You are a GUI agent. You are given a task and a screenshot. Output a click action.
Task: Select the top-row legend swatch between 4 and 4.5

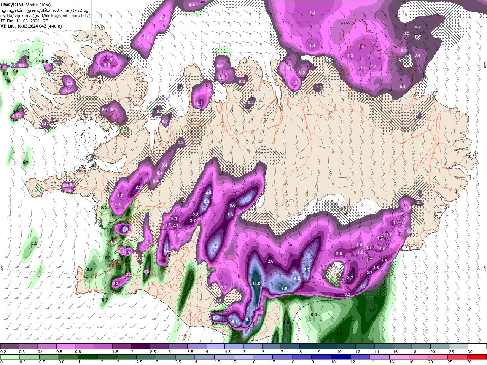click(x=215, y=346)
